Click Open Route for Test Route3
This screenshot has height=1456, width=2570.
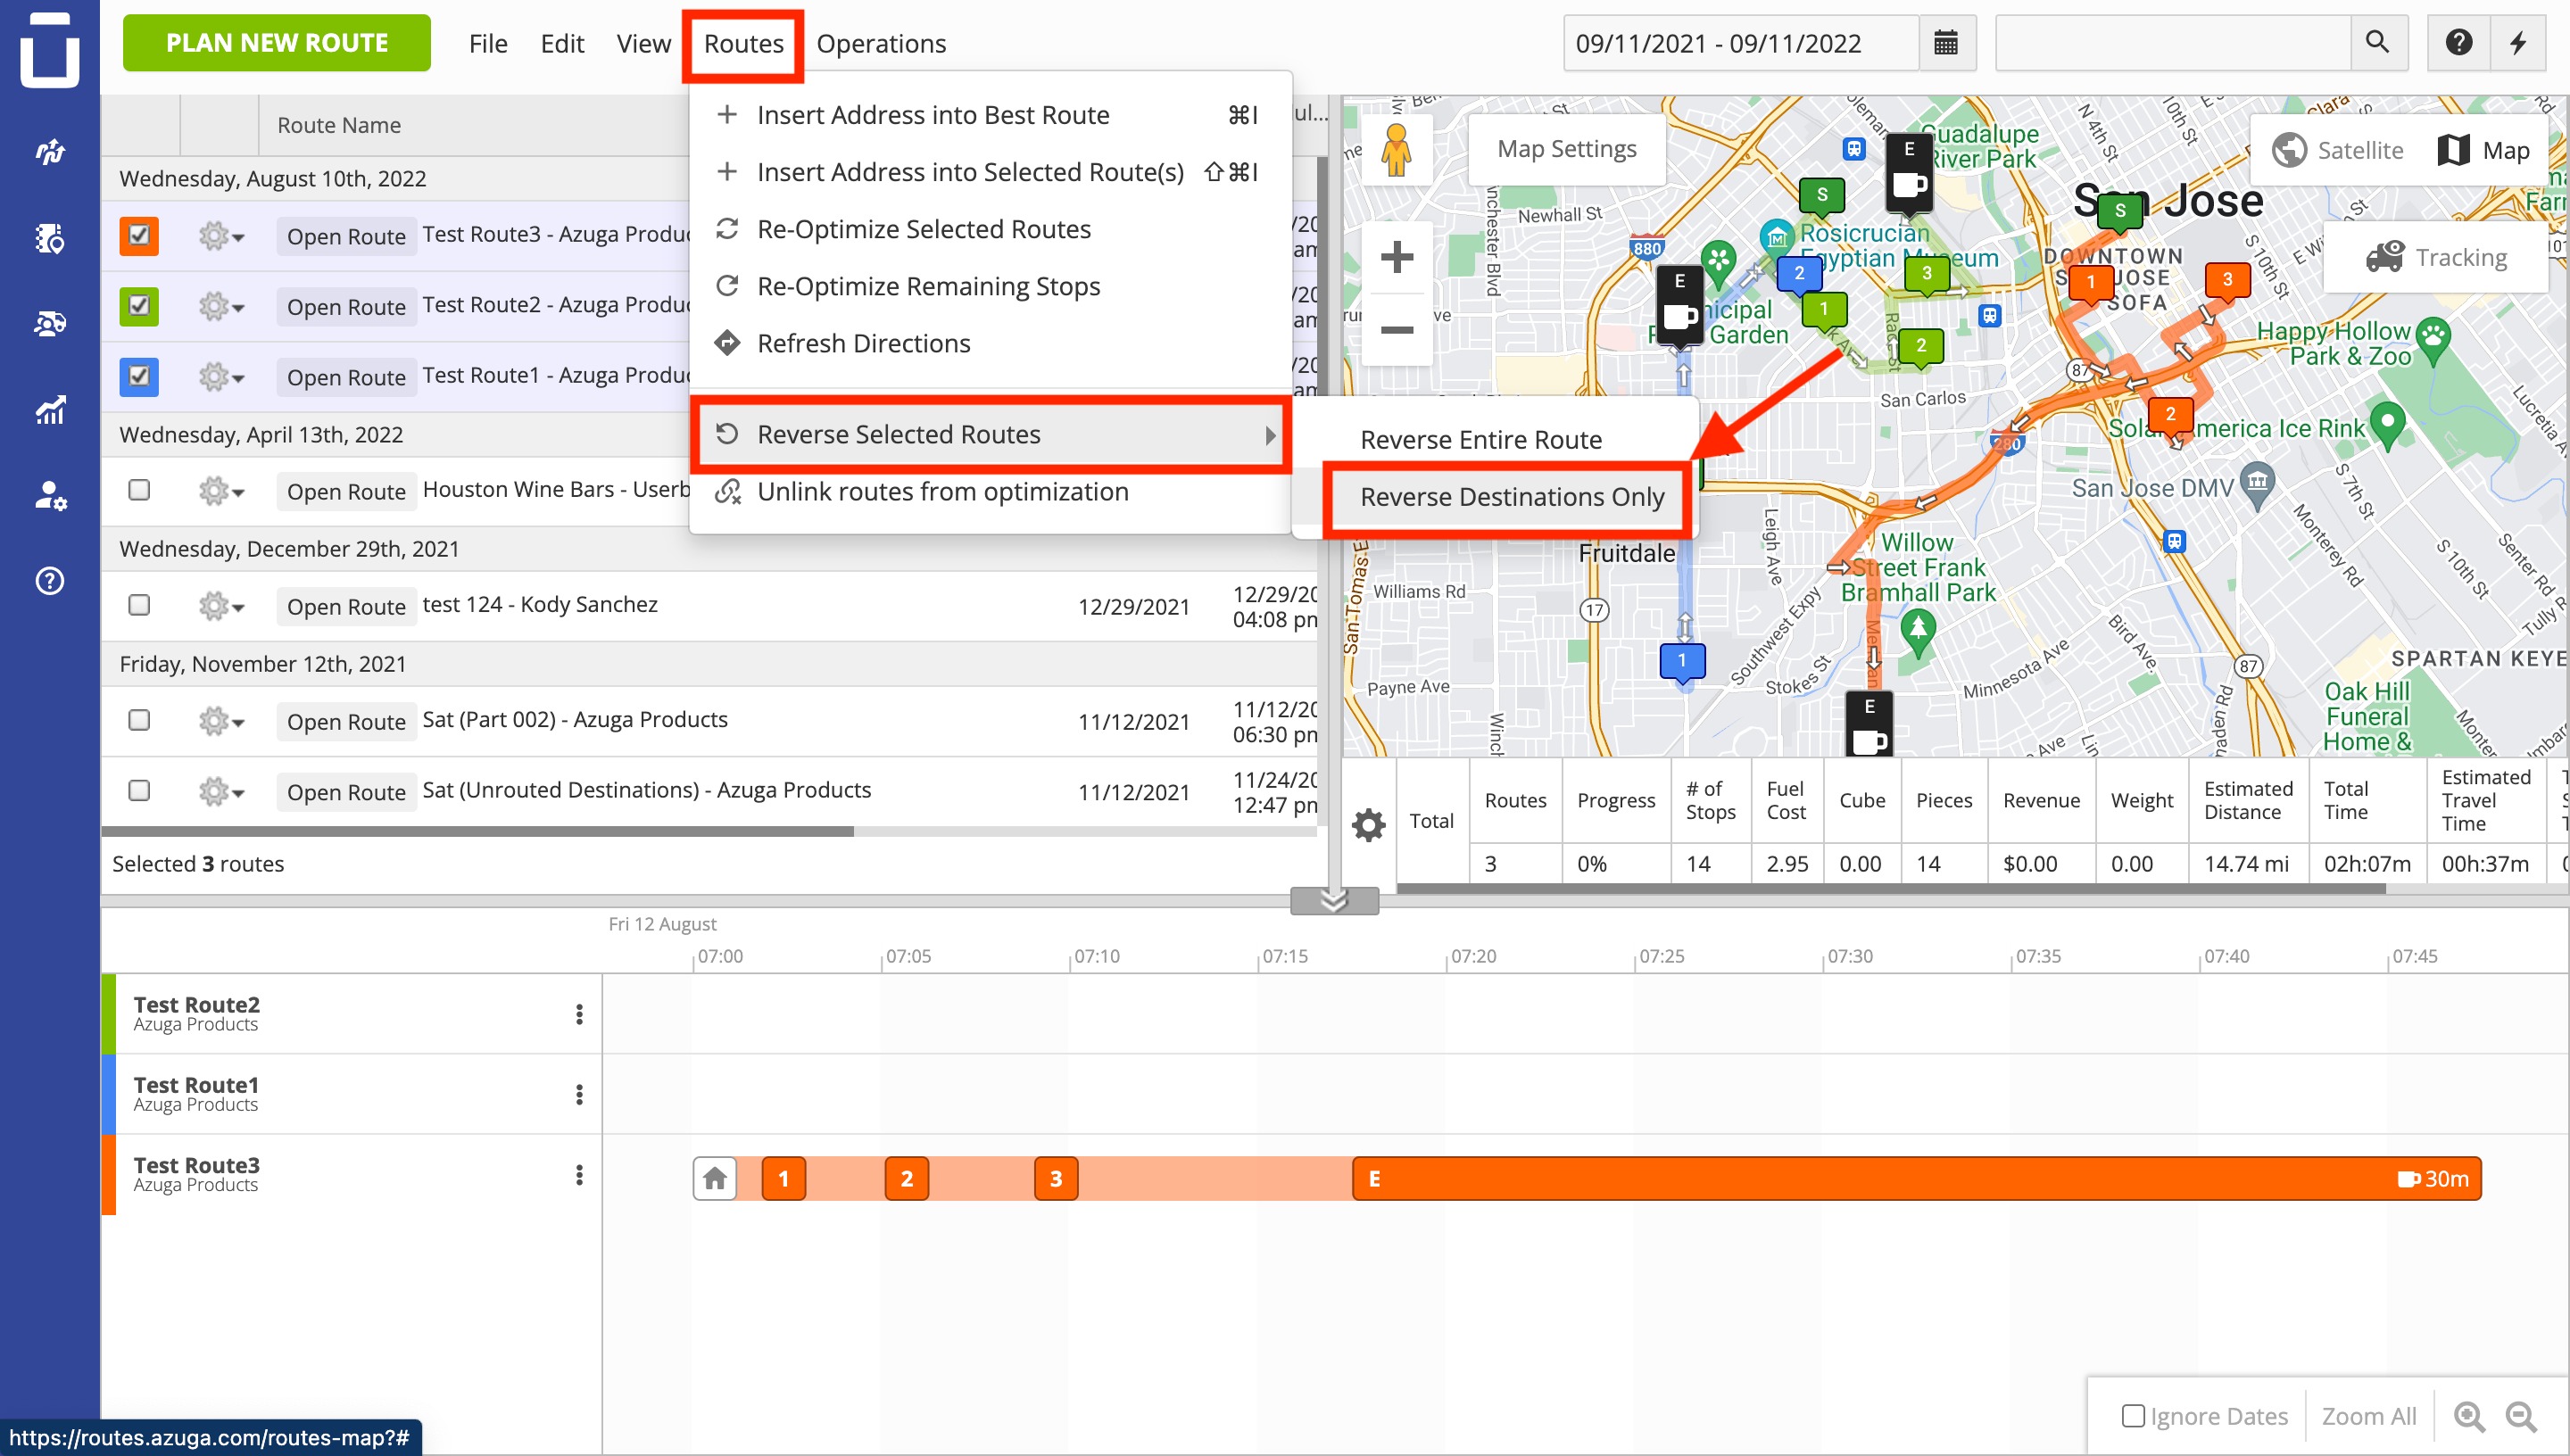pos(346,237)
